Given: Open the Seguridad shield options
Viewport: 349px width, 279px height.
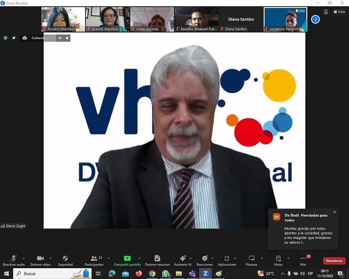Looking at the screenshot, I should (65, 258).
